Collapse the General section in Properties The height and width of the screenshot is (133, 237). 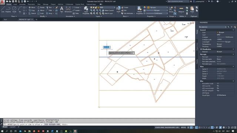pyautogui.click(x=233, y=30)
